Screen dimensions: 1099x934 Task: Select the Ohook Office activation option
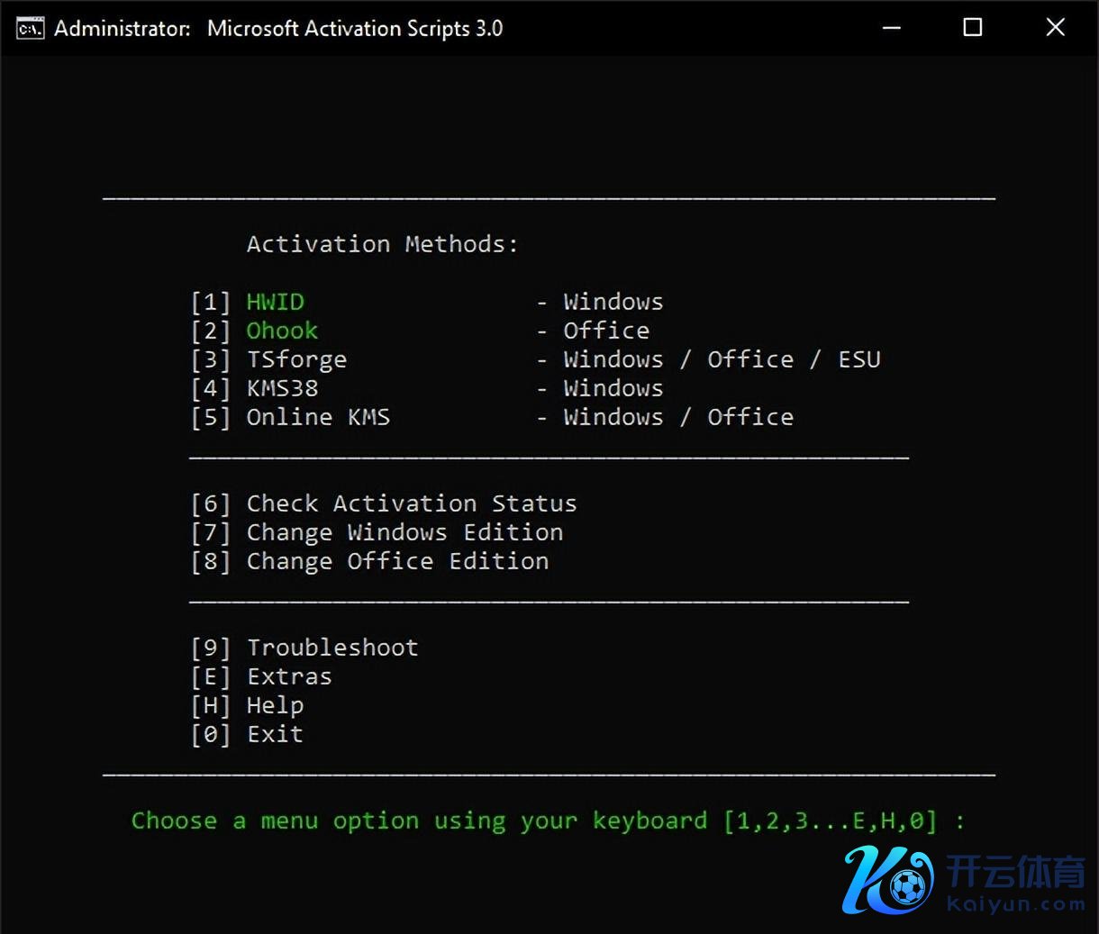point(282,331)
